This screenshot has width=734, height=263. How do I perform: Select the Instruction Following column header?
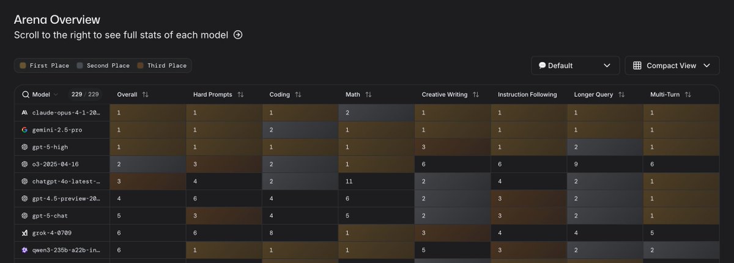tap(527, 95)
